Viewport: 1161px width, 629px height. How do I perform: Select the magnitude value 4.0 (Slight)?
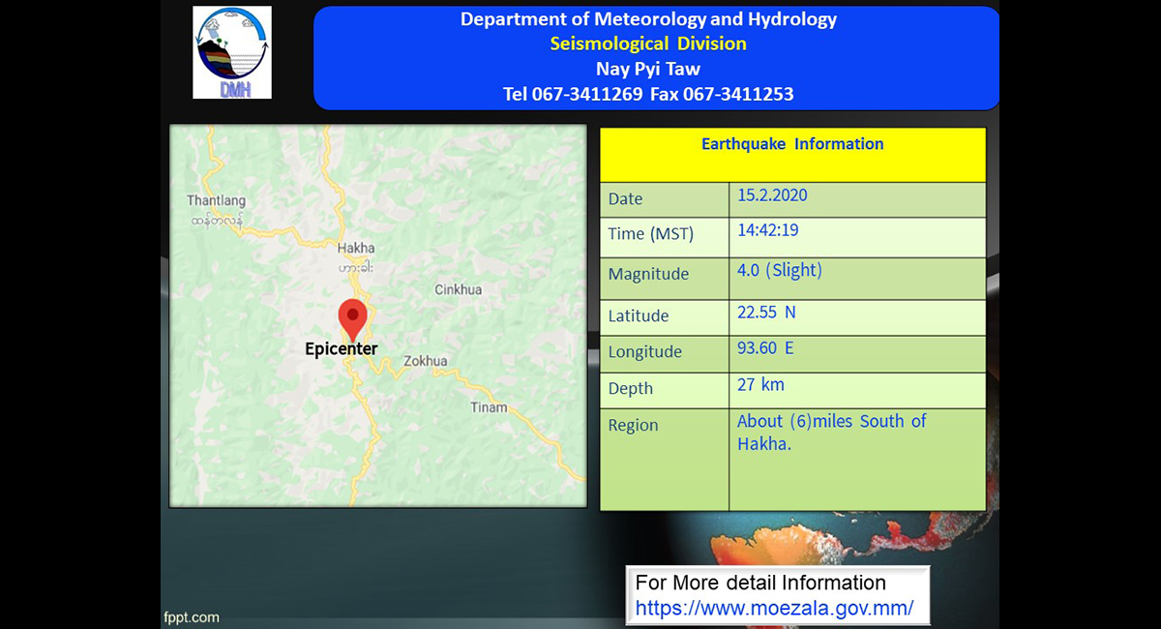point(780,270)
